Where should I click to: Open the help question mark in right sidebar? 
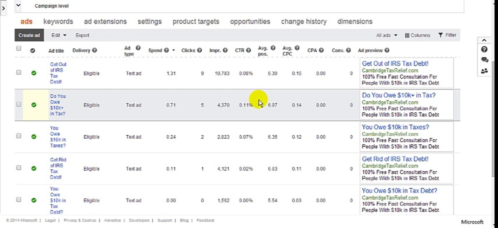pyautogui.click(x=484, y=49)
